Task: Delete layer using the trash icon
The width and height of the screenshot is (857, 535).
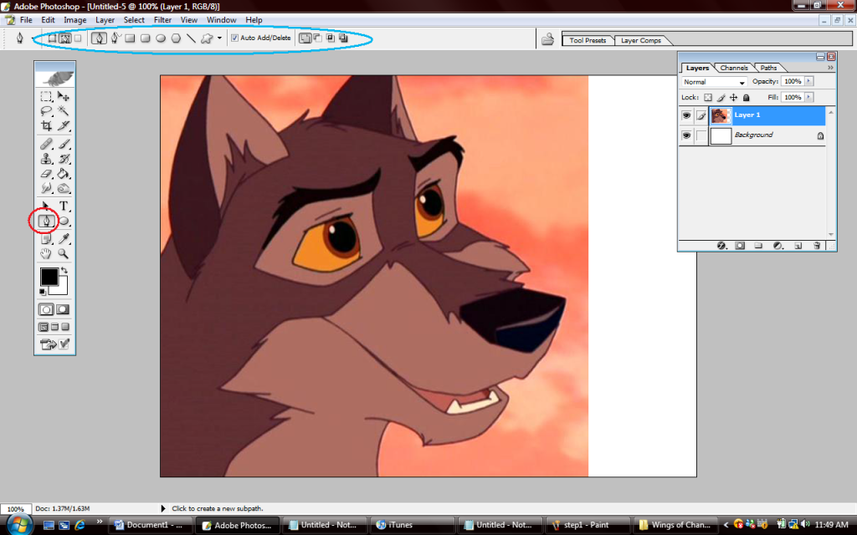Action: pos(817,246)
